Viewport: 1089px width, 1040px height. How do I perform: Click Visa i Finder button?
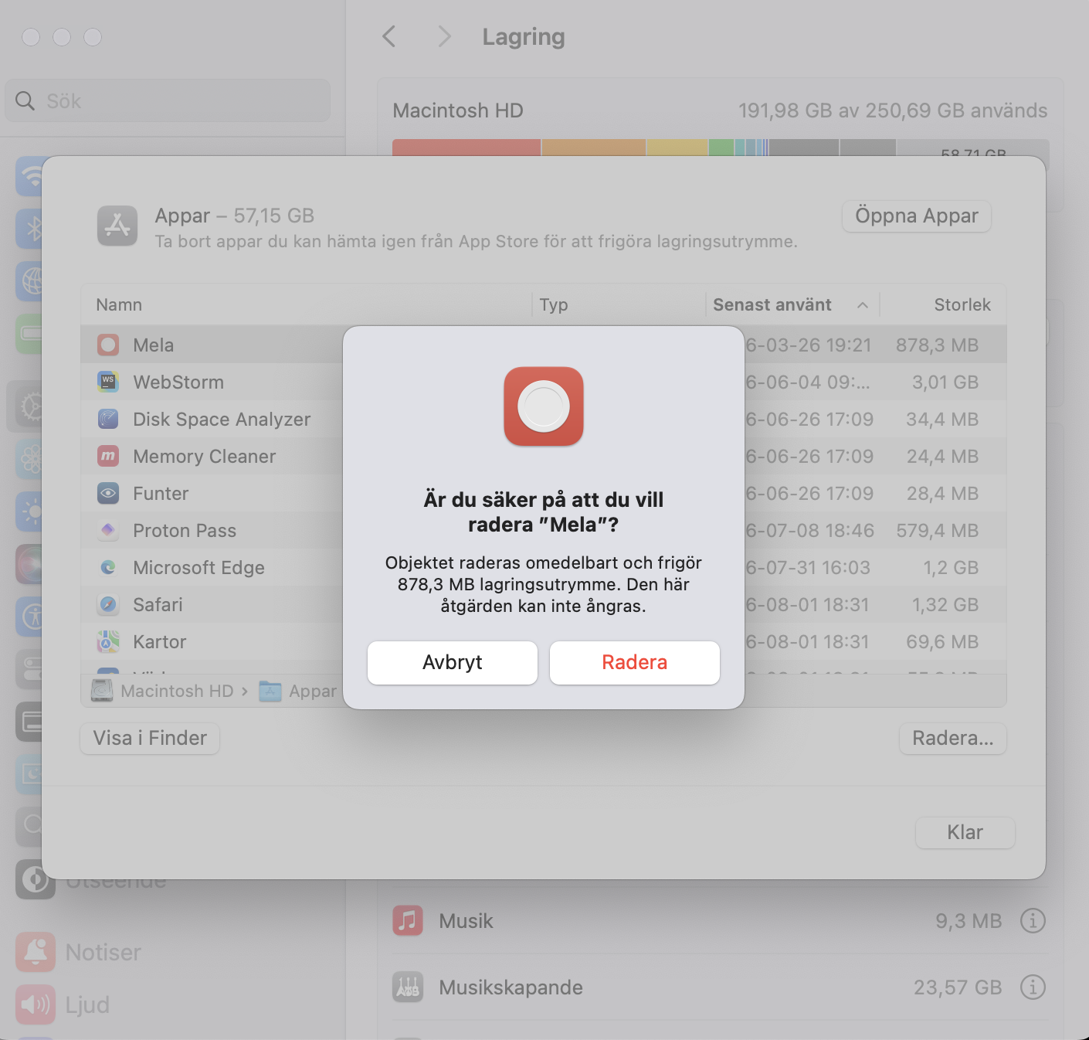150,738
